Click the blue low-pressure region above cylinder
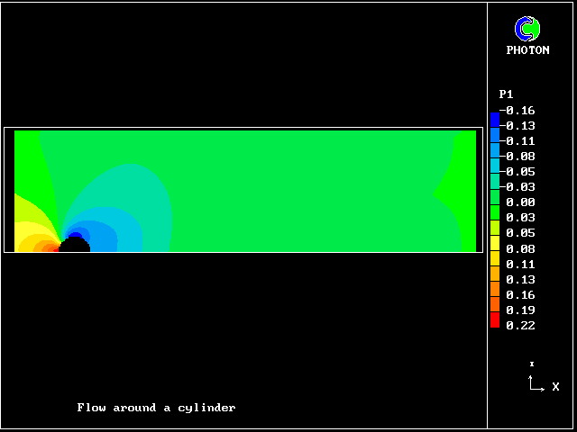This screenshot has width=577, height=432. (x=76, y=235)
